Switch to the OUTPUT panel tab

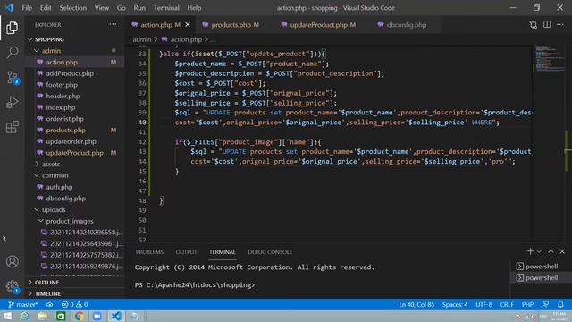point(186,252)
